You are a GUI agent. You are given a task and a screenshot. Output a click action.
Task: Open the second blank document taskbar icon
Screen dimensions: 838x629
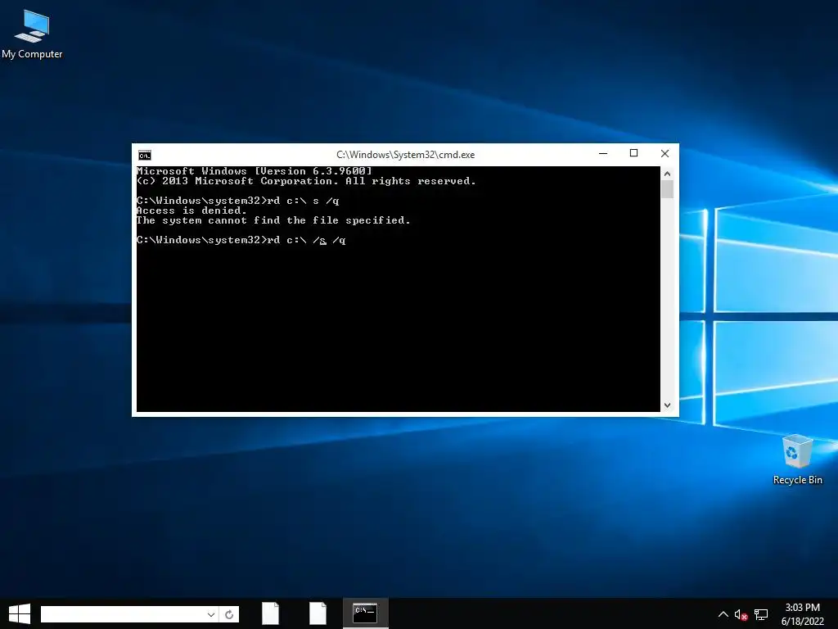[318, 613]
